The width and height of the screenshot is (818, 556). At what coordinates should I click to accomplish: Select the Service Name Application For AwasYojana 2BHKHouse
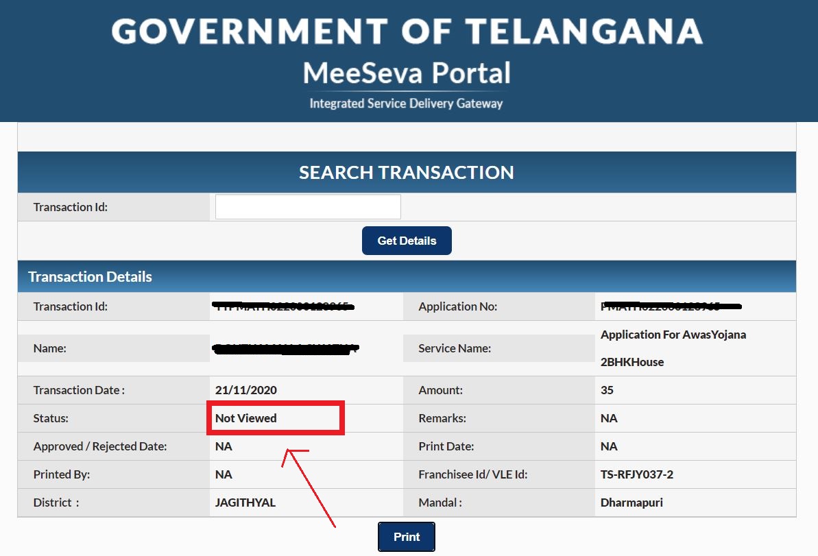tap(673, 348)
